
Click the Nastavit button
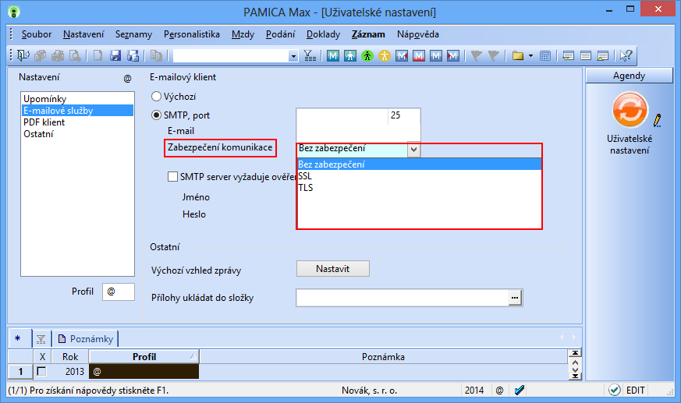[x=332, y=268]
